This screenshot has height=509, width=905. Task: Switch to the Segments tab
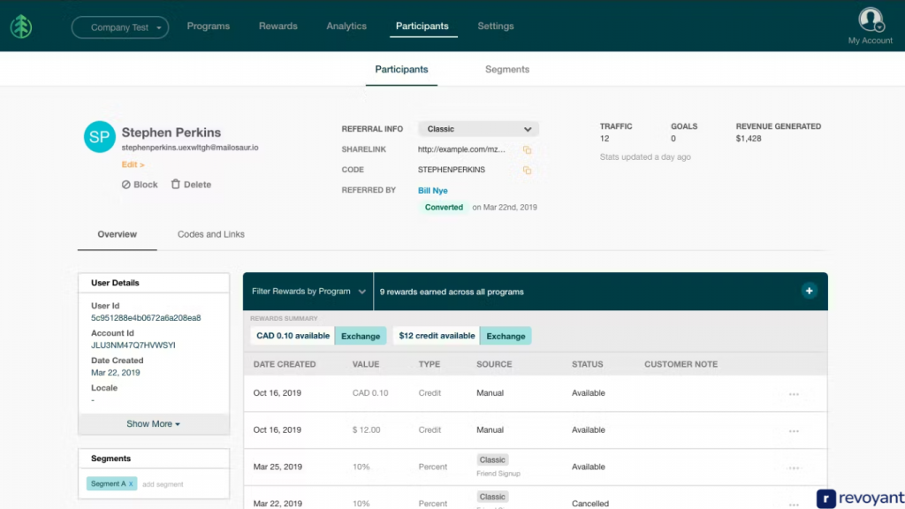[x=507, y=69]
